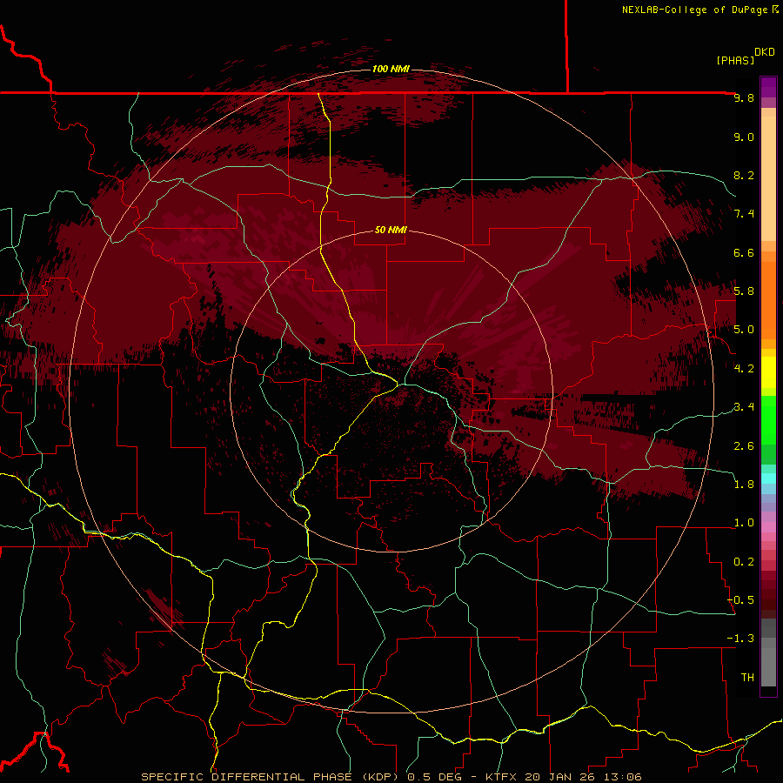The image size is (783, 783).
Task: Click the 0.5 DEG elevation angle text
Action: [436, 777]
